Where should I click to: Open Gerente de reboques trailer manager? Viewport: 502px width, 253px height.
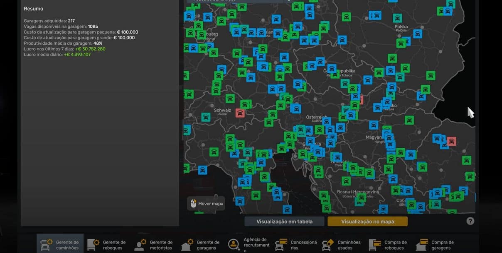pyautogui.click(x=107, y=245)
